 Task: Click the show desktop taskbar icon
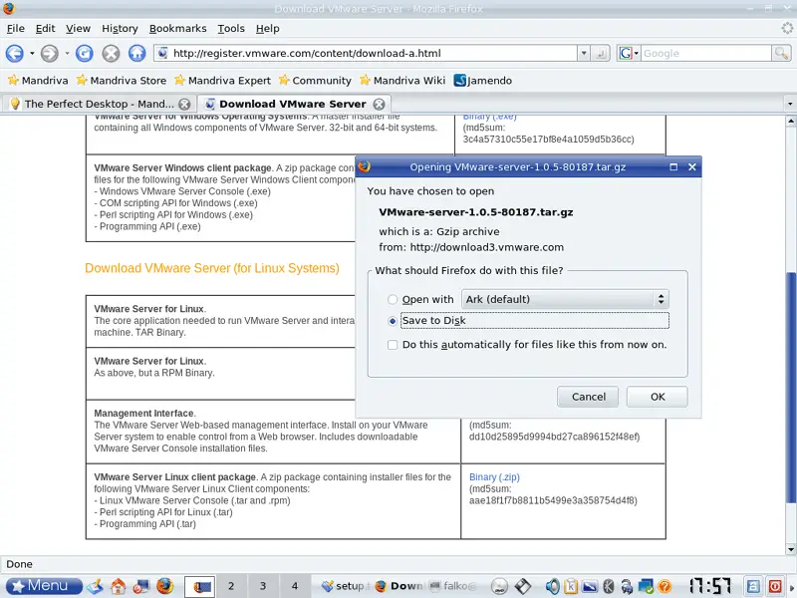coord(95,586)
